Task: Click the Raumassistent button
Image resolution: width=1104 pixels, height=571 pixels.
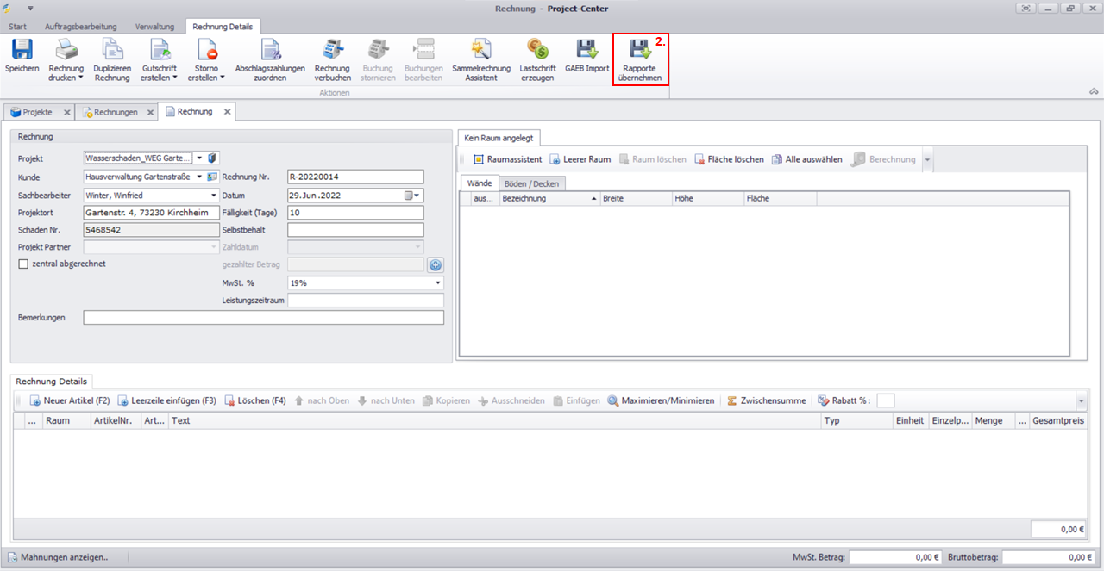Action: pos(507,159)
